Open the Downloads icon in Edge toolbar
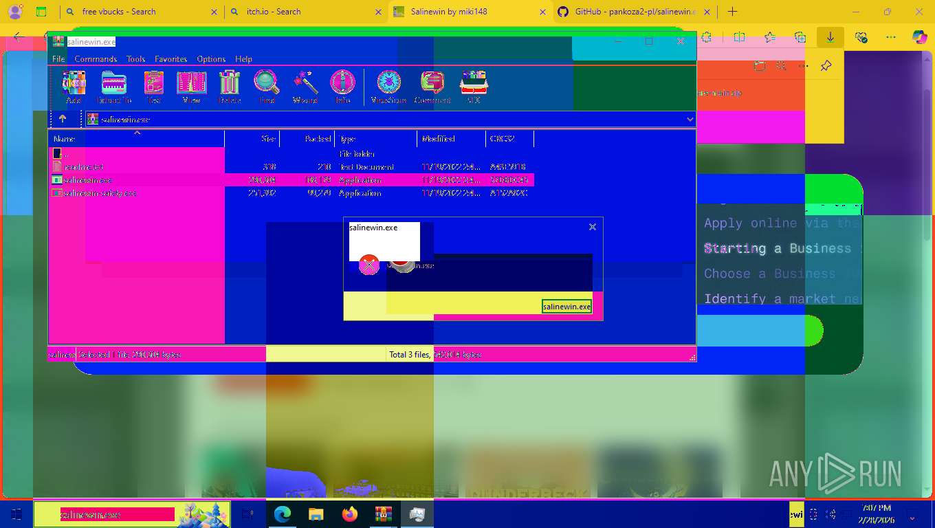The height and width of the screenshot is (528, 935). (830, 37)
